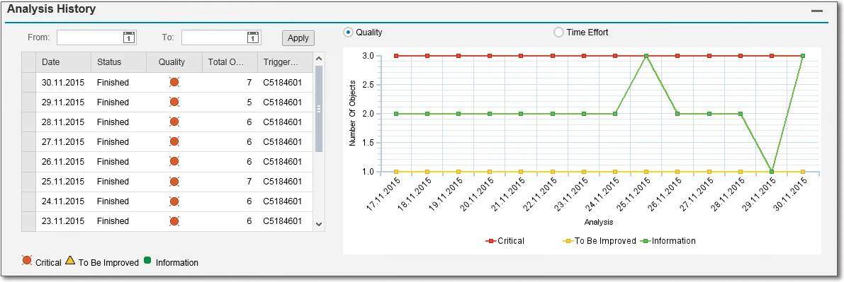Viewport: 844px width, 282px height.
Task: Click critical quality icon for 28.11.2015
Action: 174,122
